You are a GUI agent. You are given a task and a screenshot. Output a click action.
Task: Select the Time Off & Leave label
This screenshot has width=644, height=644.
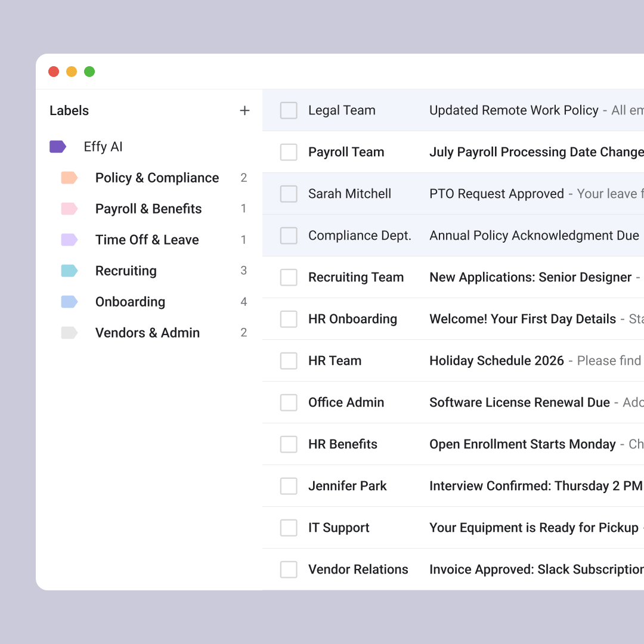click(x=147, y=240)
